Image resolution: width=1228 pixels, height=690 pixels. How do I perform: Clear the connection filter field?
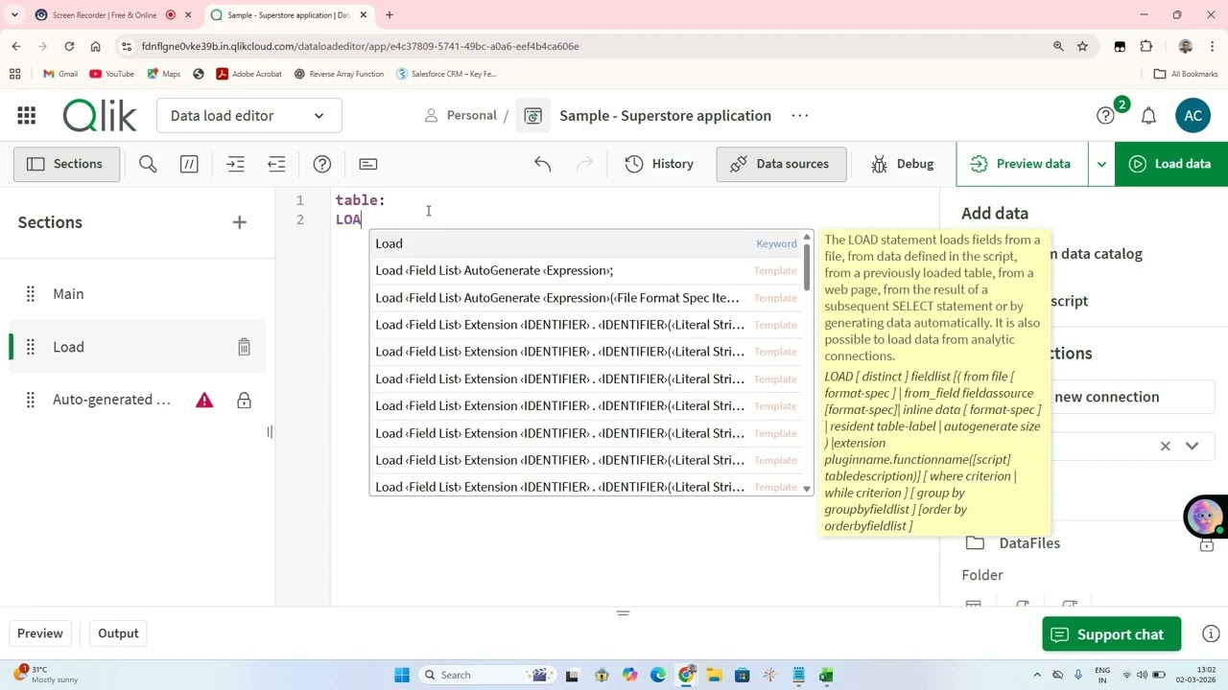(x=1166, y=446)
